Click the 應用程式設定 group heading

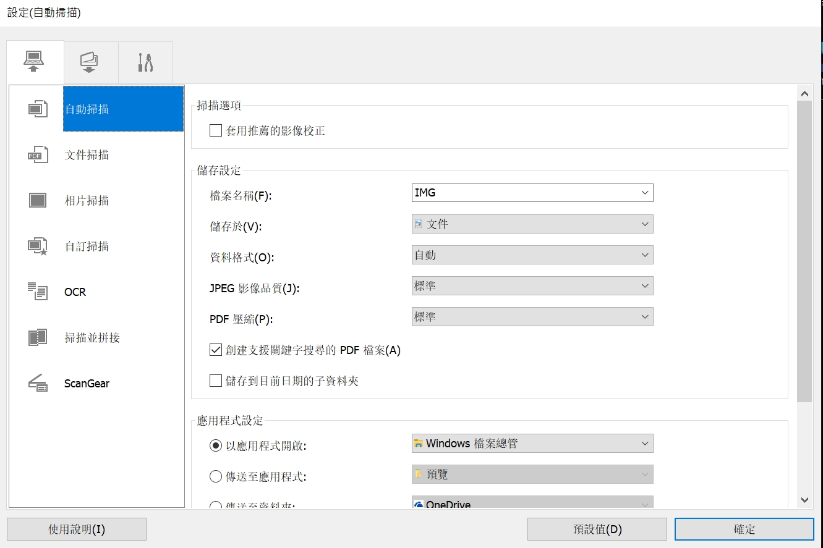[x=230, y=421]
